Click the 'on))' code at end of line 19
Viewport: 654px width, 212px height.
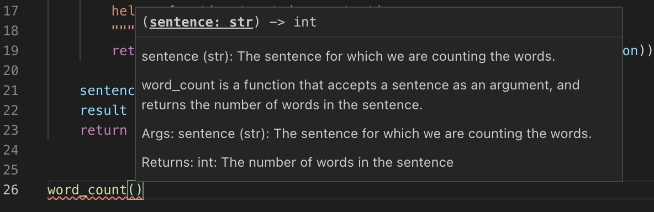click(637, 51)
